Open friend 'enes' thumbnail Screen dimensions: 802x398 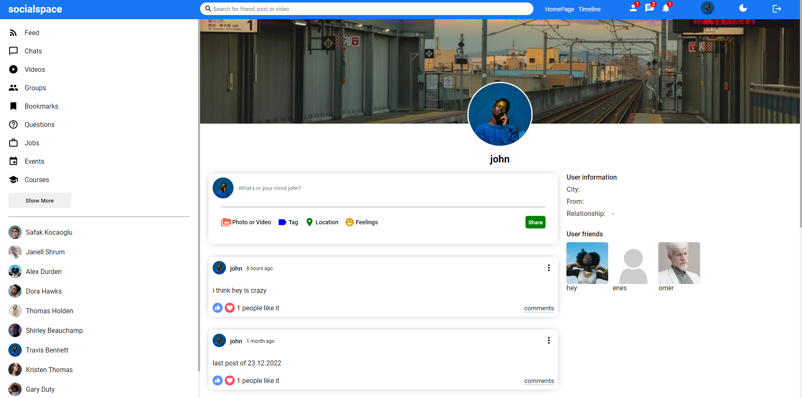coord(633,263)
